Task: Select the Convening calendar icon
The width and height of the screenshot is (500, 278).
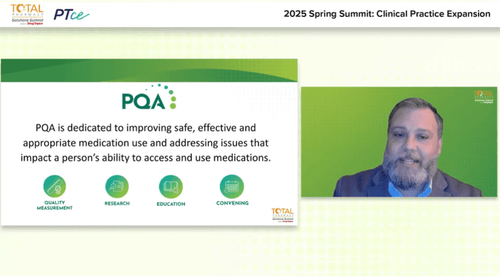Action: coord(232,187)
